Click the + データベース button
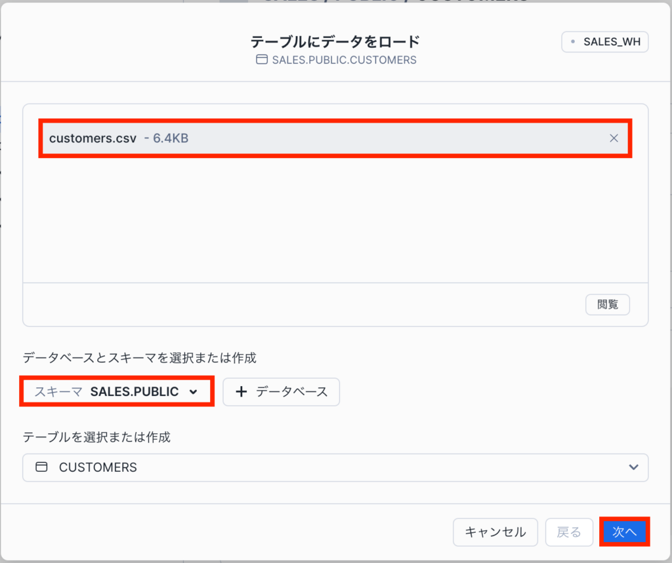This screenshot has height=563, width=672. pyautogui.click(x=281, y=392)
